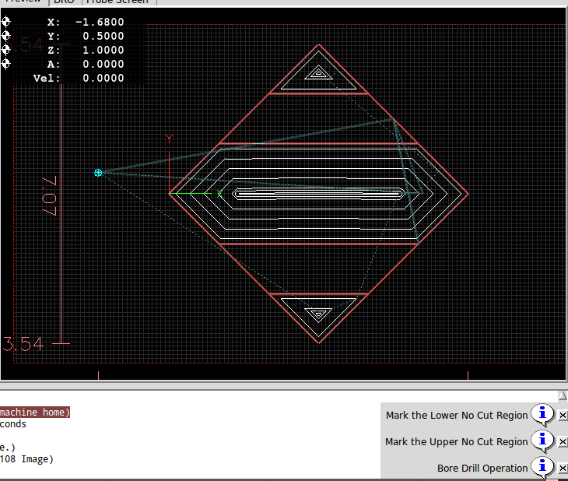Switch to the DRO tab

(65, 2)
